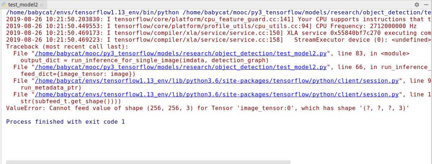Click the StreamExecutor device (0) log line

pos(219,40)
